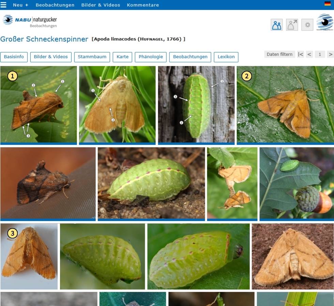Click the German flag language icon
Screen dimensions: 334x306
pos(328,3)
